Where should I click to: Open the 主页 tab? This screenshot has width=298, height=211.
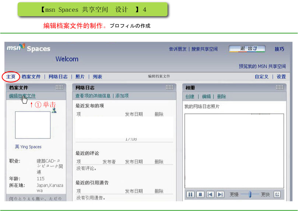pyautogui.click(x=11, y=77)
